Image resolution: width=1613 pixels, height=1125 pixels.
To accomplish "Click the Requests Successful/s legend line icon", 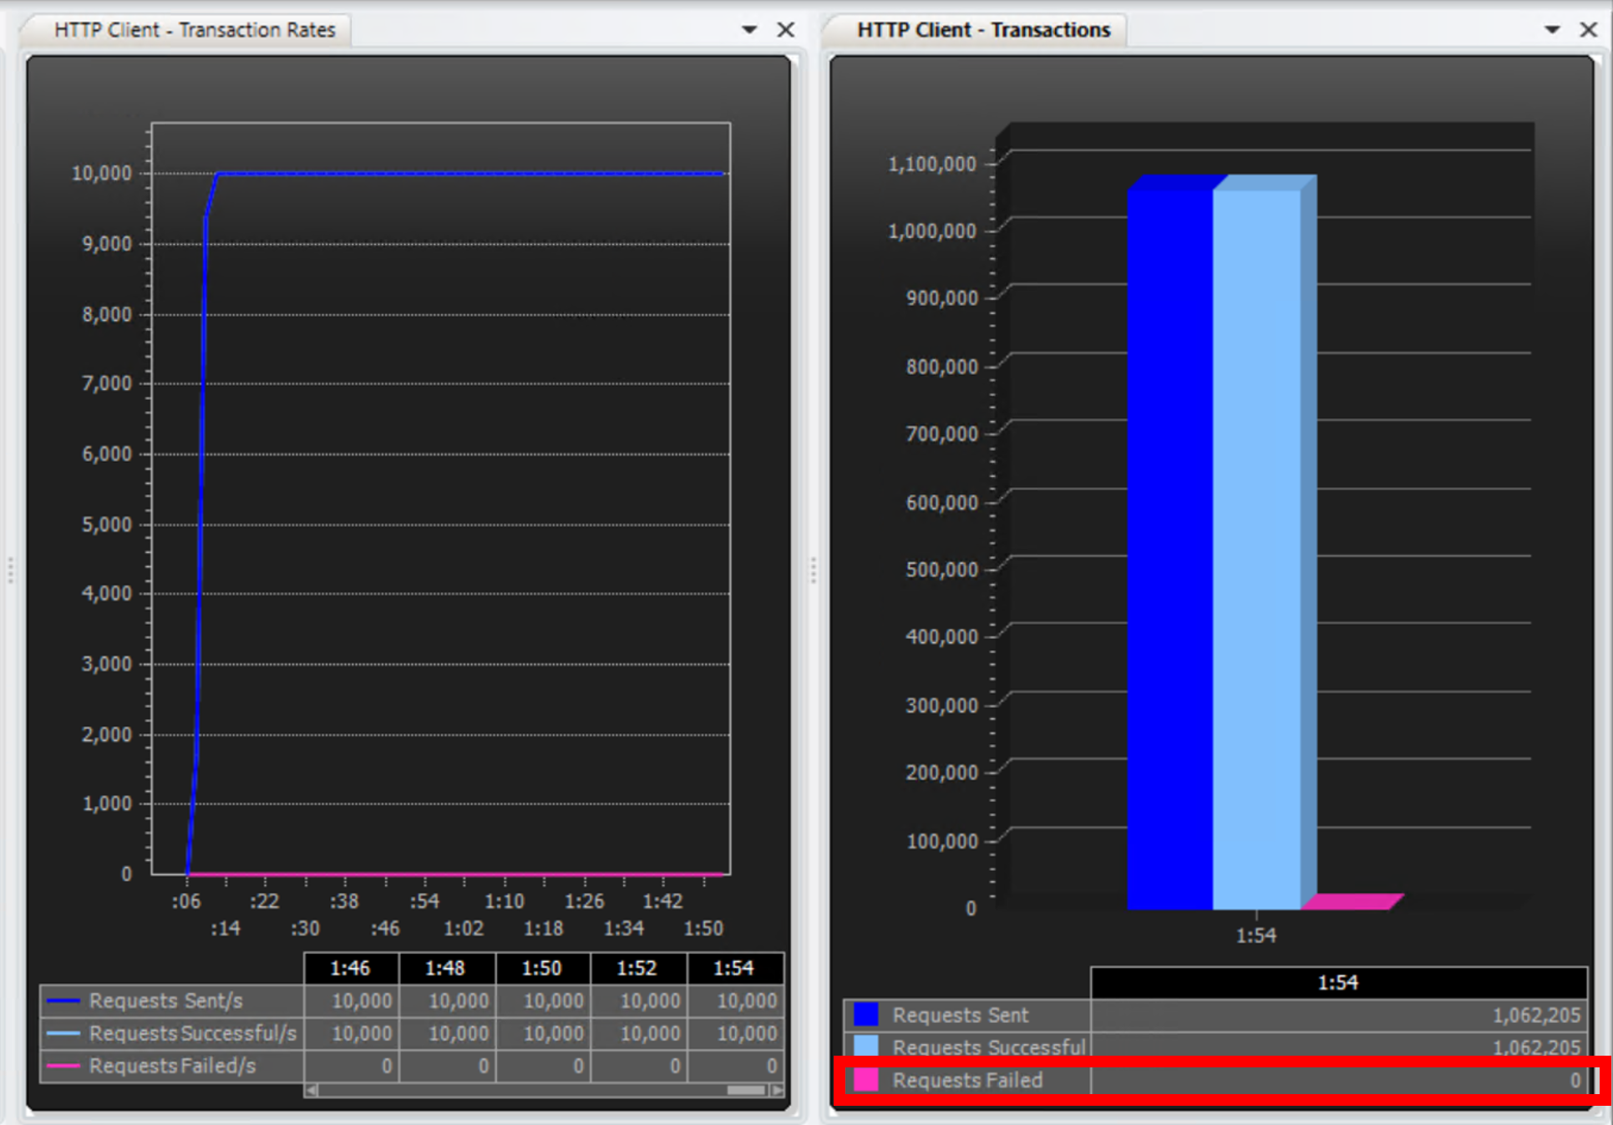I will (63, 1033).
